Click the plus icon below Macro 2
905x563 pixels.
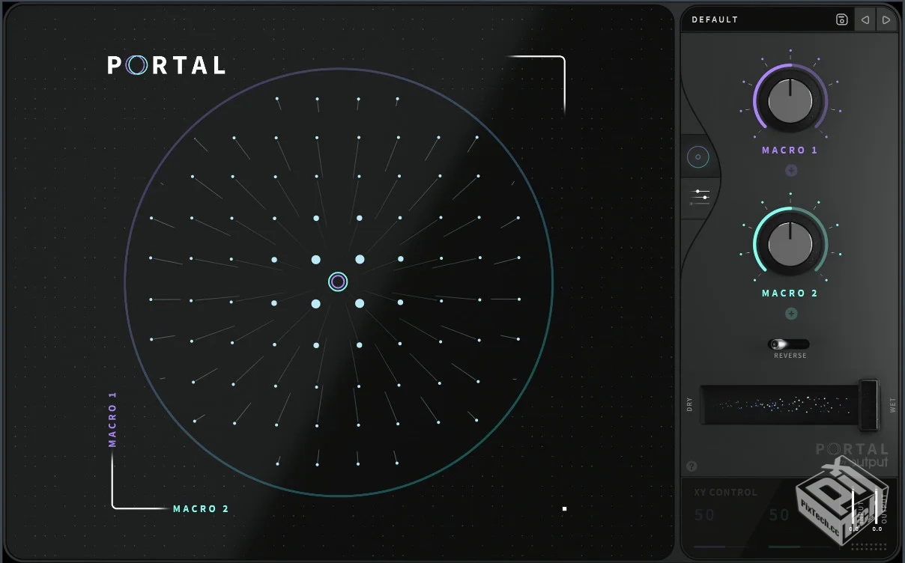pos(790,314)
